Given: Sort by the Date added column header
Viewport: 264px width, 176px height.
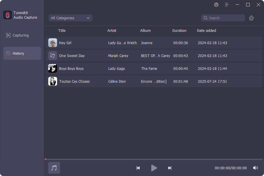Looking at the screenshot, I should click(x=206, y=31).
